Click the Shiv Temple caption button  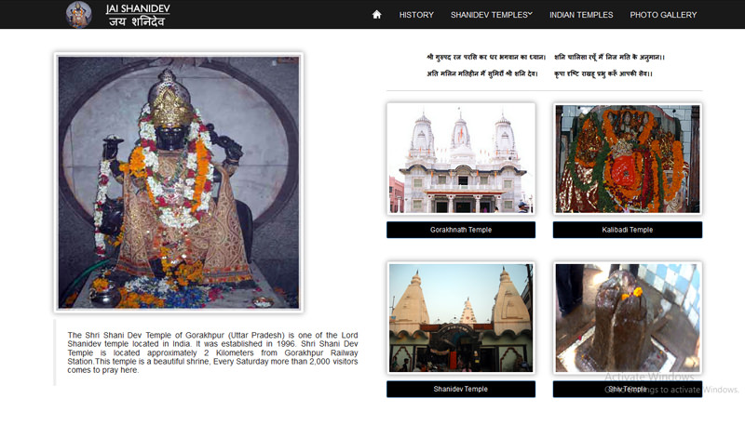point(627,389)
